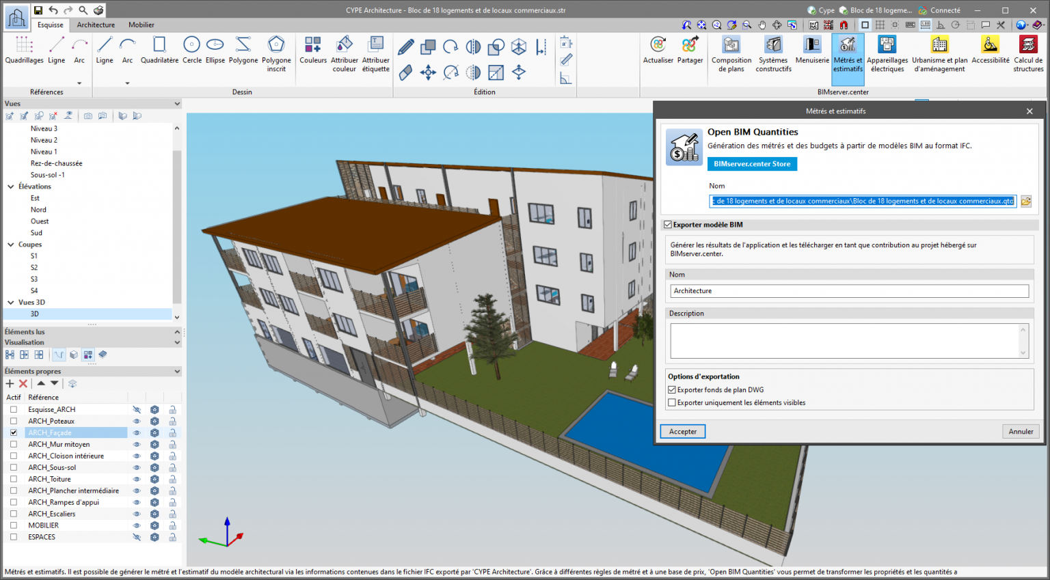Switch to the Architecture tab
This screenshot has height=580, width=1050.
pos(96,25)
